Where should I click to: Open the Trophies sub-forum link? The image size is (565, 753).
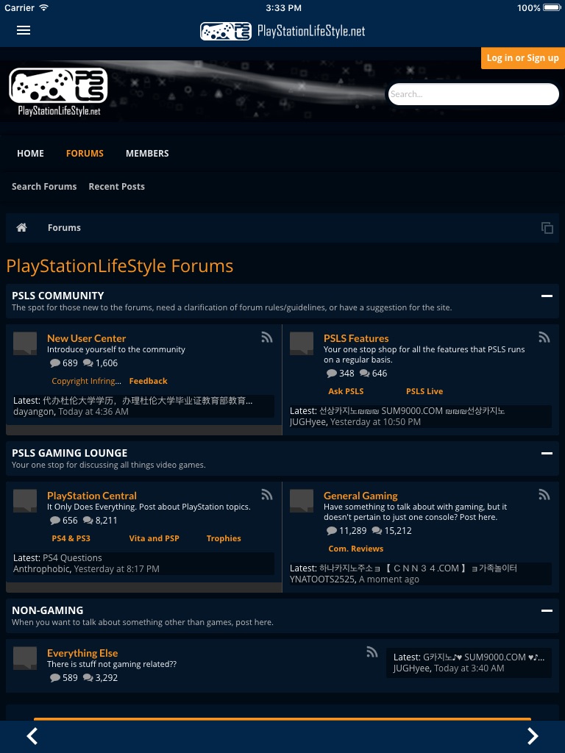pos(224,538)
